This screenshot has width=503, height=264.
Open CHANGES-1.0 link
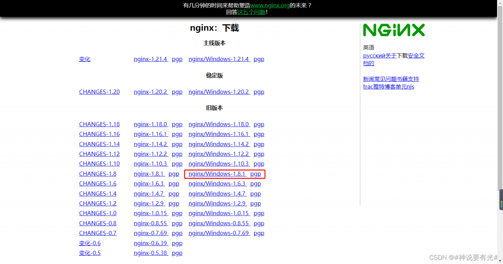coord(98,213)
